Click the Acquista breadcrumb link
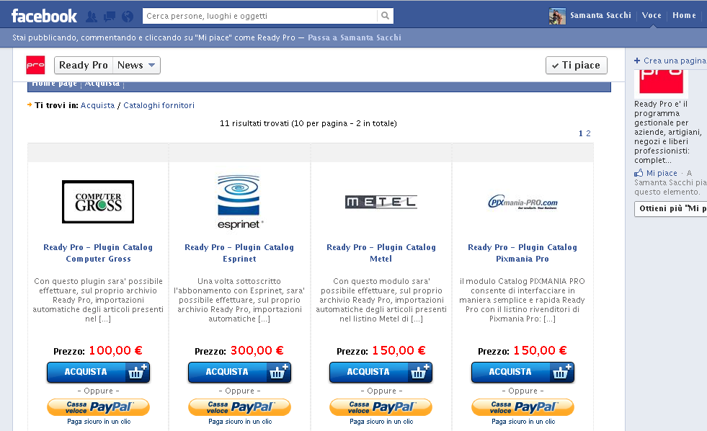 coord(97,105)
